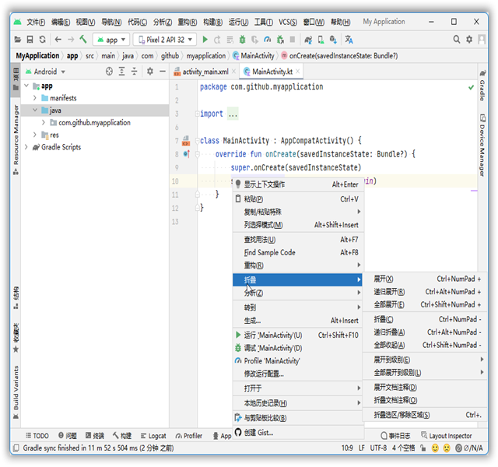Viewport: 498px width, 467px height.
Task: Open the Profiler tool window
Action: [x=188, y=436]
